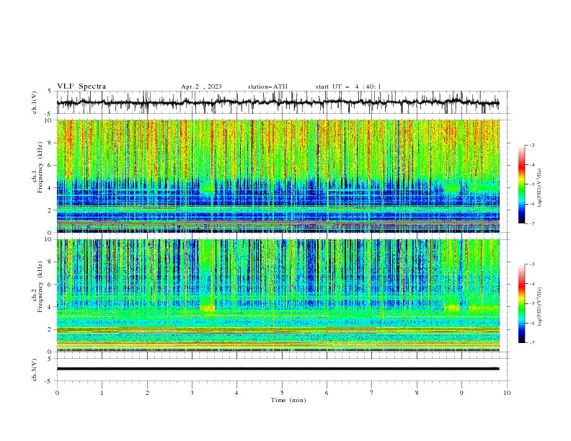571x441 pixels.
Task: Click the ch.2 spectrogram image
Action: point(278,295)
